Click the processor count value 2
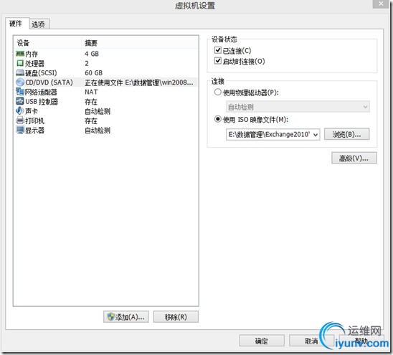 pyautogui.click(x=87, y=63)
